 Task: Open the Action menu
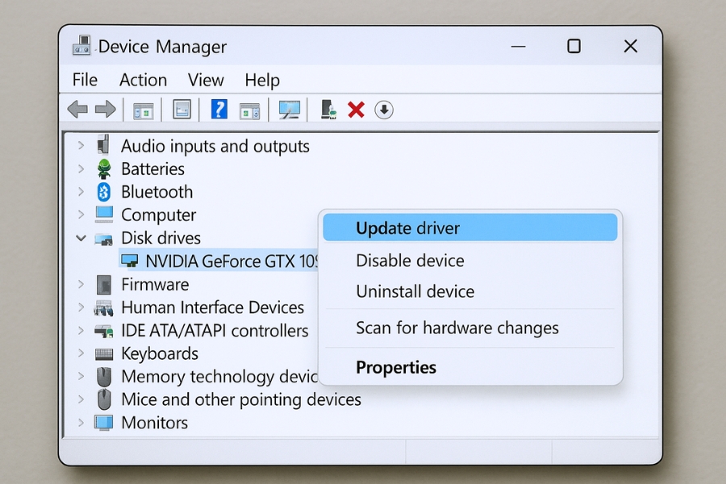[143, 80]
